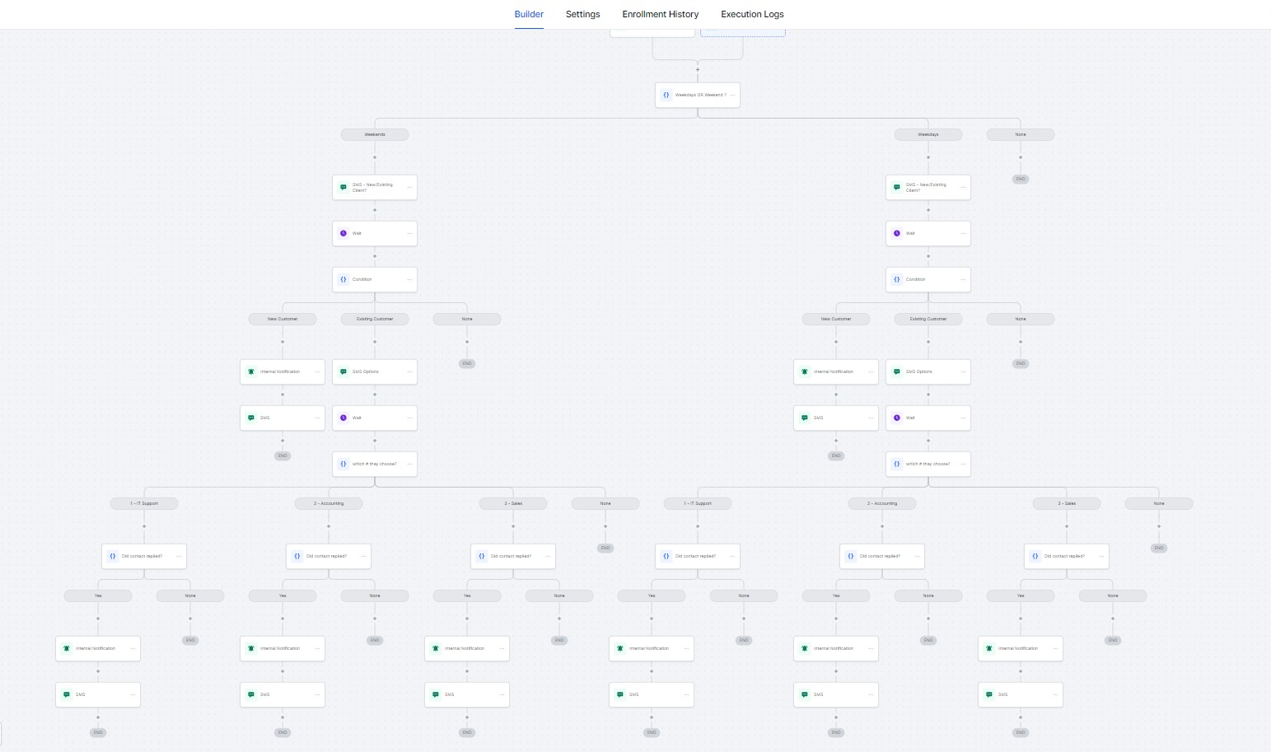Click the bell icon on Internal Notification under New Customer
Screen dimensions: 1271x752
251,371
